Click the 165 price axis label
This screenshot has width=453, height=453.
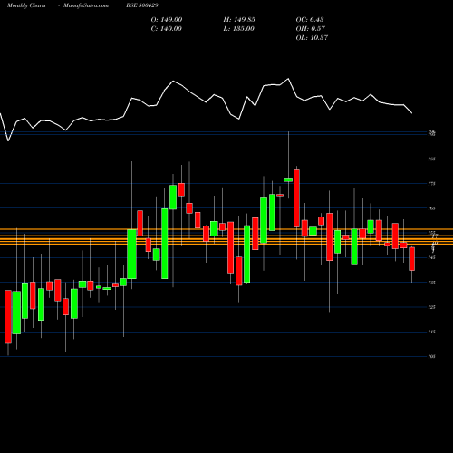coord(431,208)
